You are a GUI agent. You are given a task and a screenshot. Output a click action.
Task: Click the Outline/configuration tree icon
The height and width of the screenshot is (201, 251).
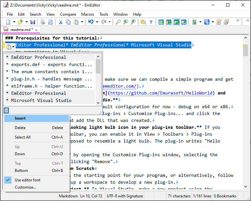point(194,22)
